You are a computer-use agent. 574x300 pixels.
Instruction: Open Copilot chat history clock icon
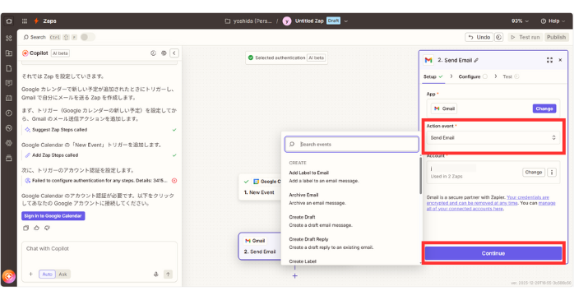pyautogui.click(x=153, y=53)
